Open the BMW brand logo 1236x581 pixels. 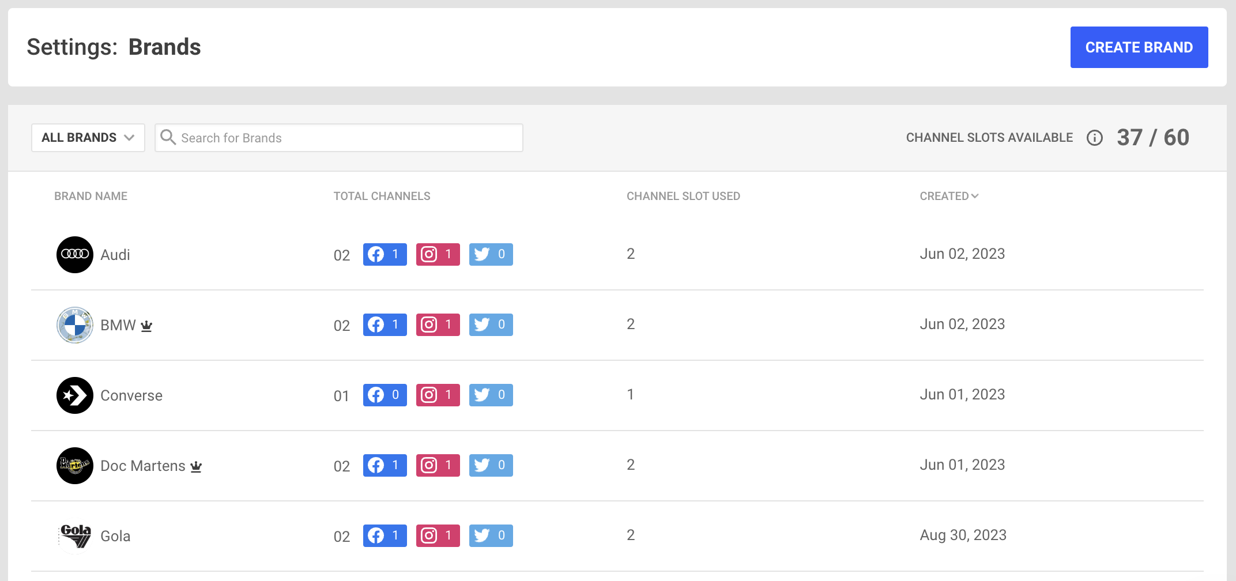pos(75,325)
